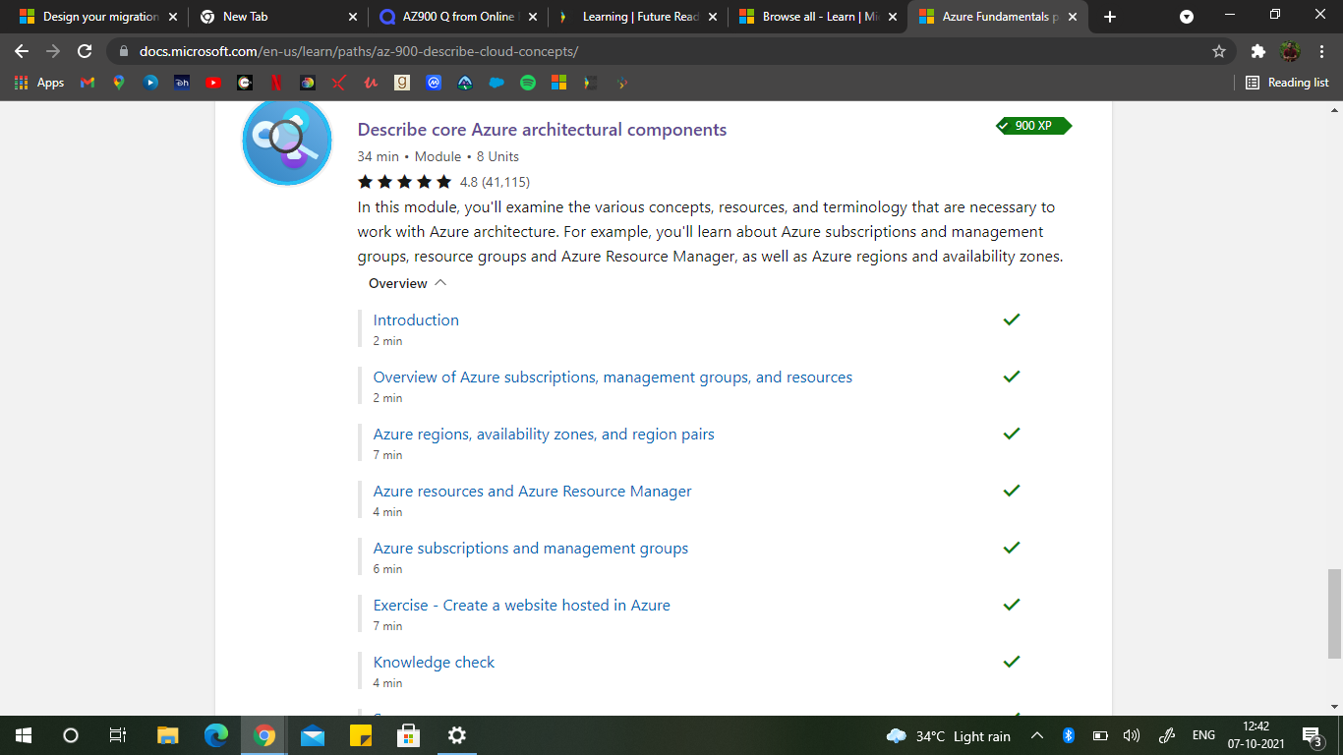The height and width of the screenshot is (755, 1343).
Task: Open the 'Introduction' unit link
Action: [416, 320]
